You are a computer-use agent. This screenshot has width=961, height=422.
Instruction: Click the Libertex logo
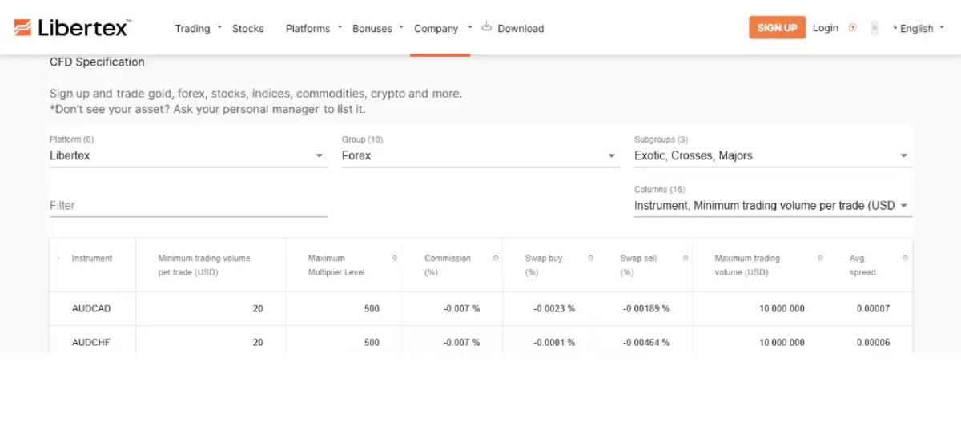[x=72, y=28]
